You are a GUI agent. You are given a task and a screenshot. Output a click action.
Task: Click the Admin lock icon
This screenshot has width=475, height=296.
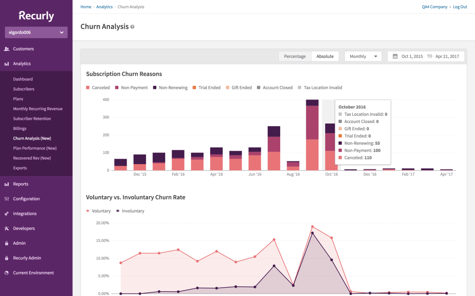(x=6, y=243)
